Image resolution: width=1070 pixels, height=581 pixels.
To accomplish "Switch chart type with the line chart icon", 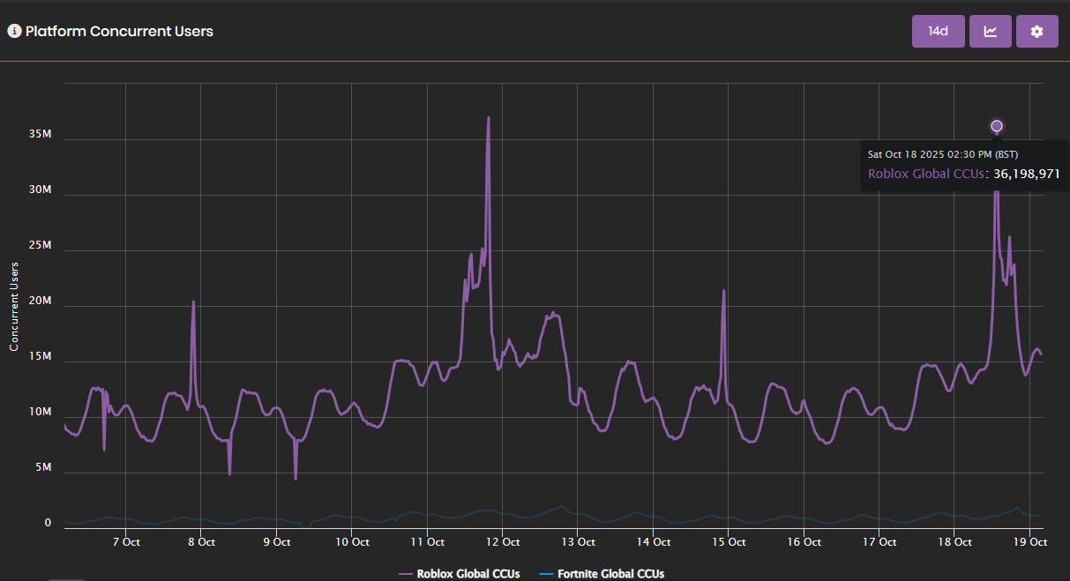I will point(991,31).
